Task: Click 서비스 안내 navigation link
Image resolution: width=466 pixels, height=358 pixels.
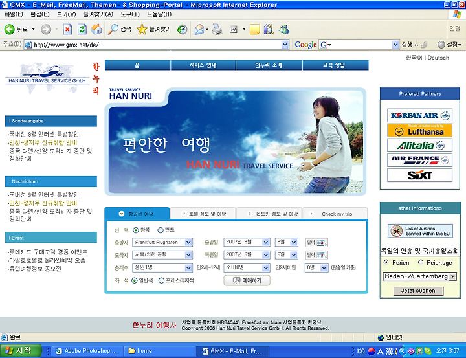Action: [x=203, y=65]
